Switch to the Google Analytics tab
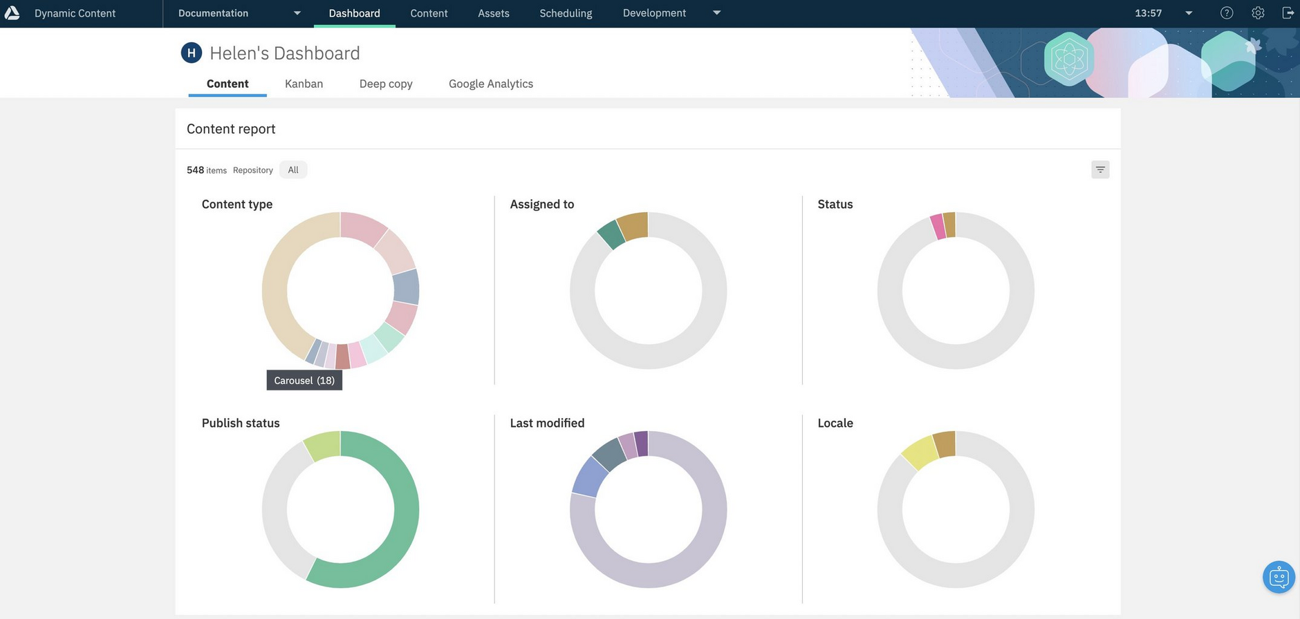1300x619 pixels. point(491,84)
